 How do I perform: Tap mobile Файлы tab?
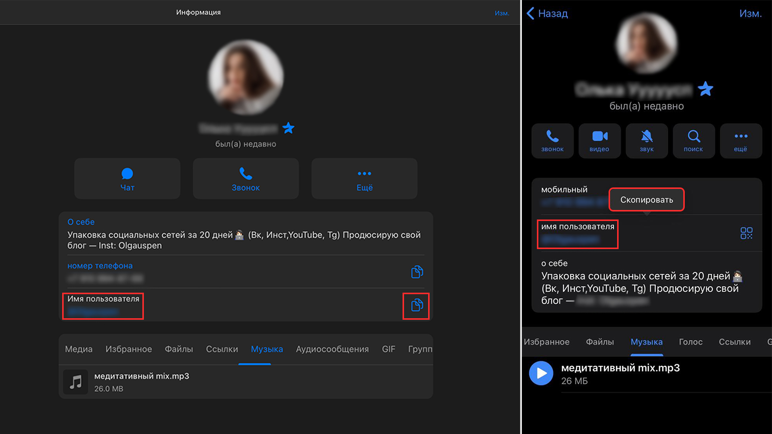point(600,342)
